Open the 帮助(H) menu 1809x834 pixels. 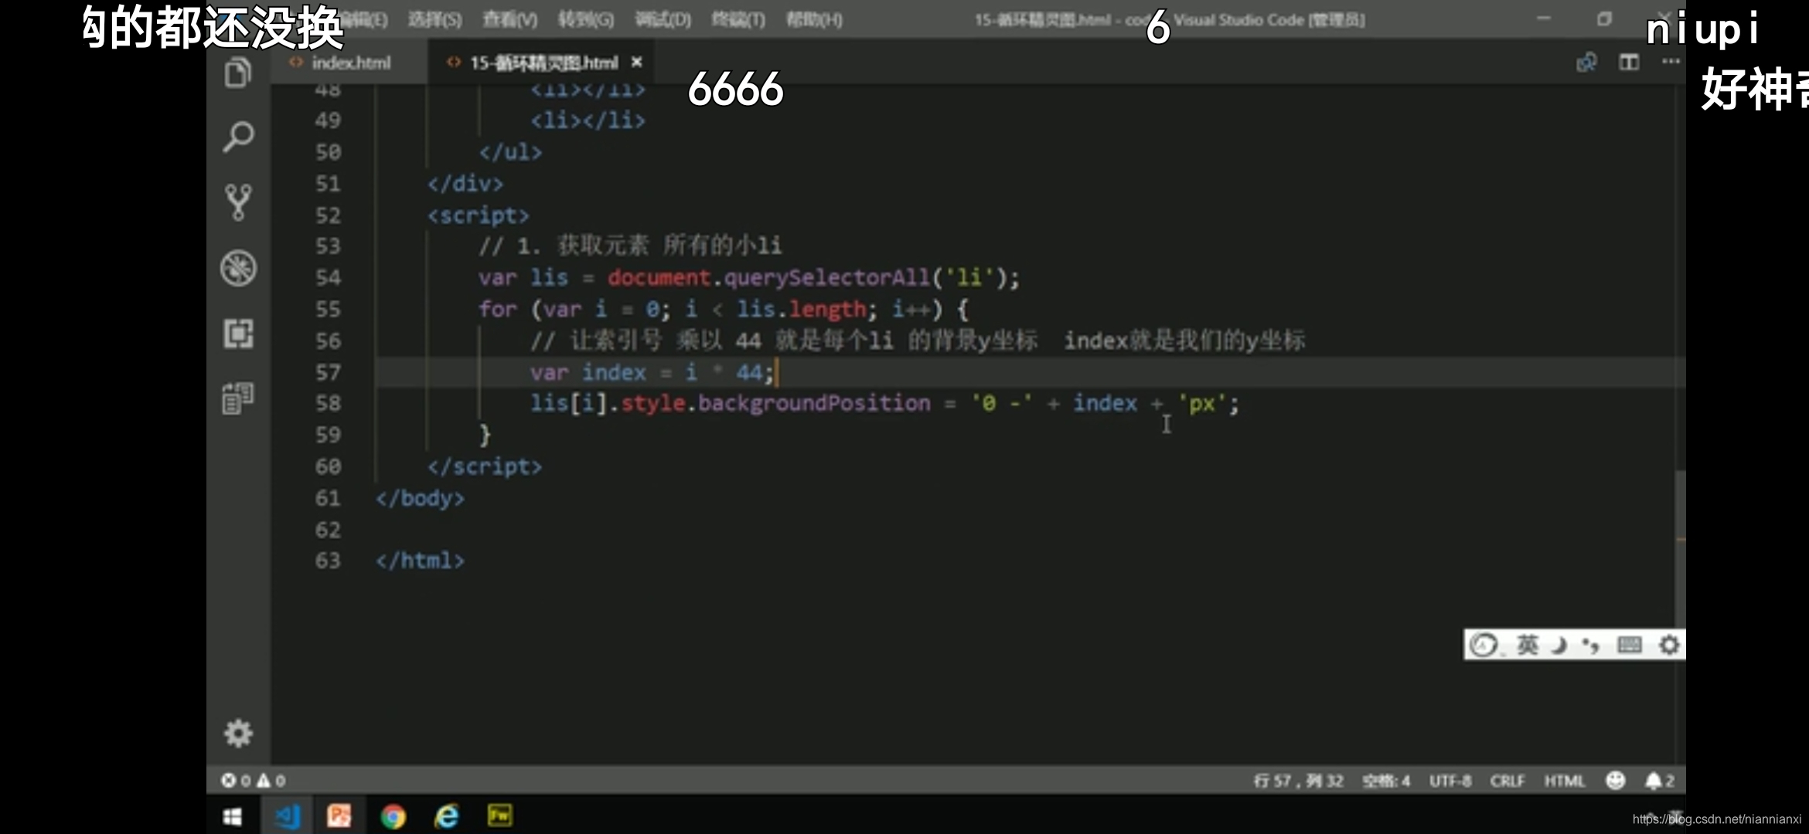point(813,19)
